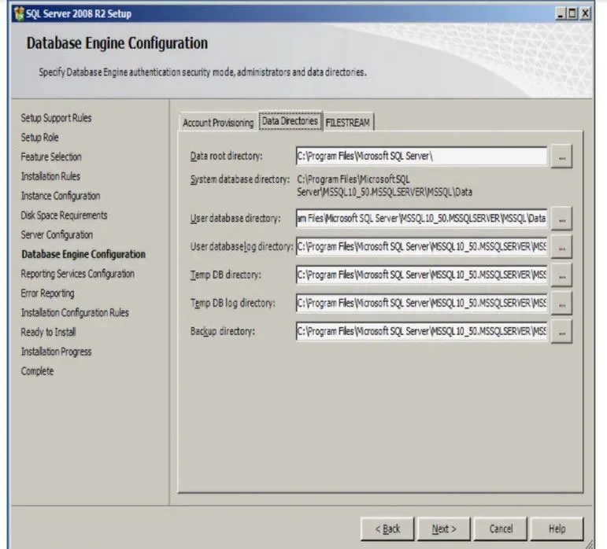
Task: Browse for the Temp DB directory
Action: pos(561,275)
